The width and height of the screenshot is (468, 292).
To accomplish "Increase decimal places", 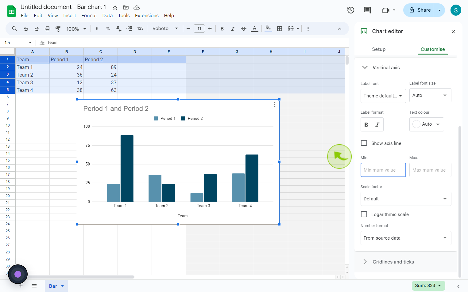I will point(130,28).
